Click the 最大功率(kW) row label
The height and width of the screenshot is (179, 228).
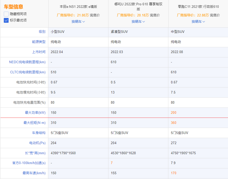[35, 113]
